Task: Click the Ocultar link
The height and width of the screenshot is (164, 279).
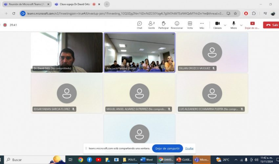Action: (x=189, y=148)
